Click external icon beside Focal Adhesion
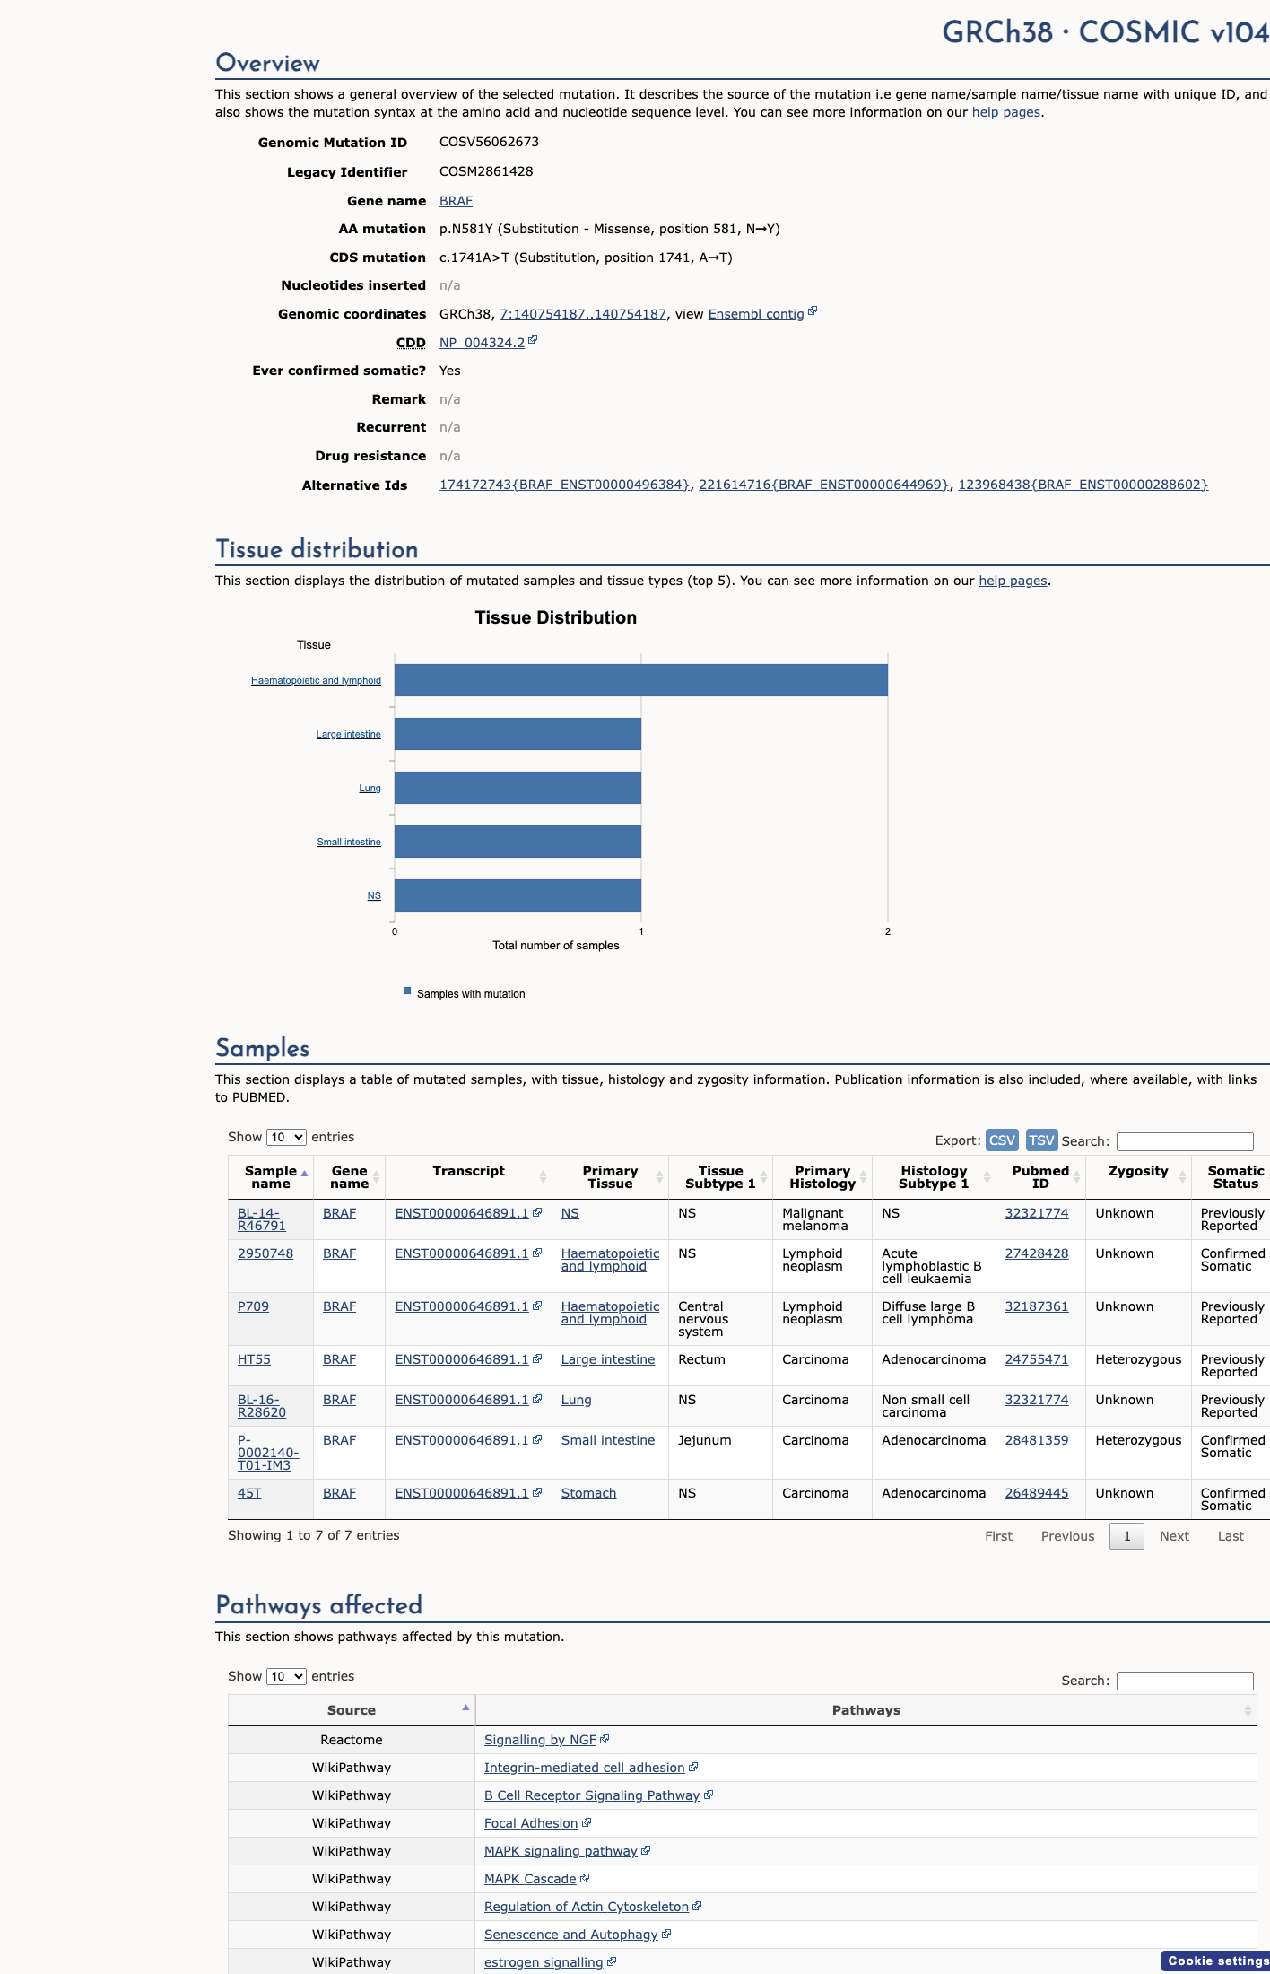1270x1974 pixels. pos(587,1822)
